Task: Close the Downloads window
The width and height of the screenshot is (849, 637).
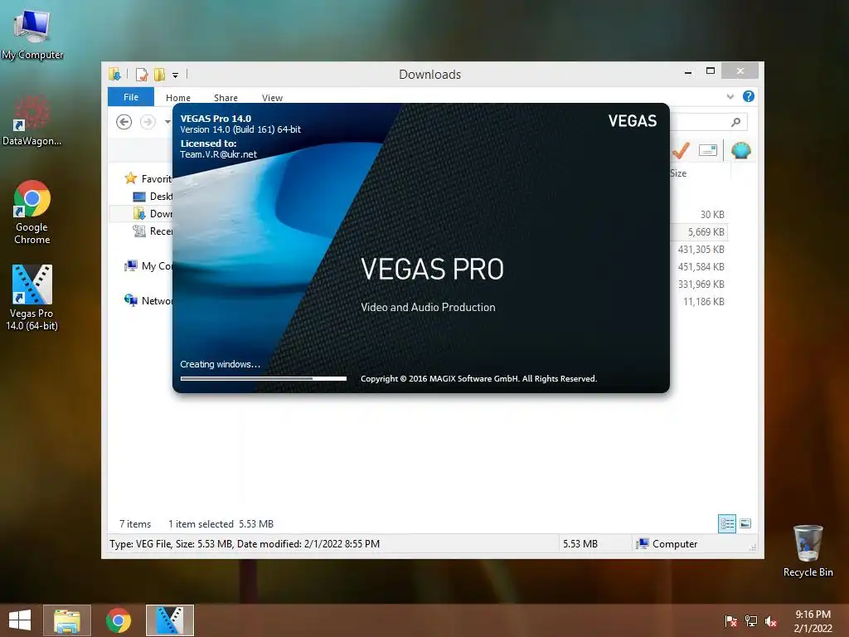Action: click(740, 71)
